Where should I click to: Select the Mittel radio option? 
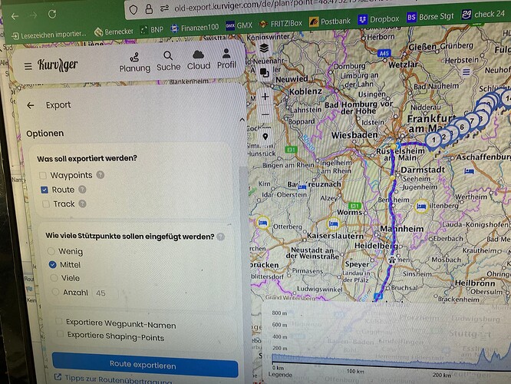pos(52,265)
